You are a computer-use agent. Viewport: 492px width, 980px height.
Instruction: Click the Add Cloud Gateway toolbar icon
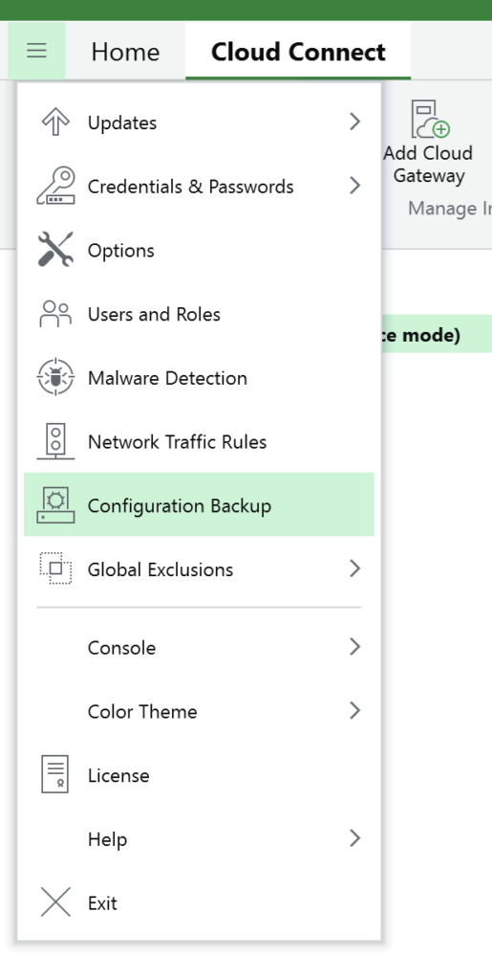coord(429,119)
